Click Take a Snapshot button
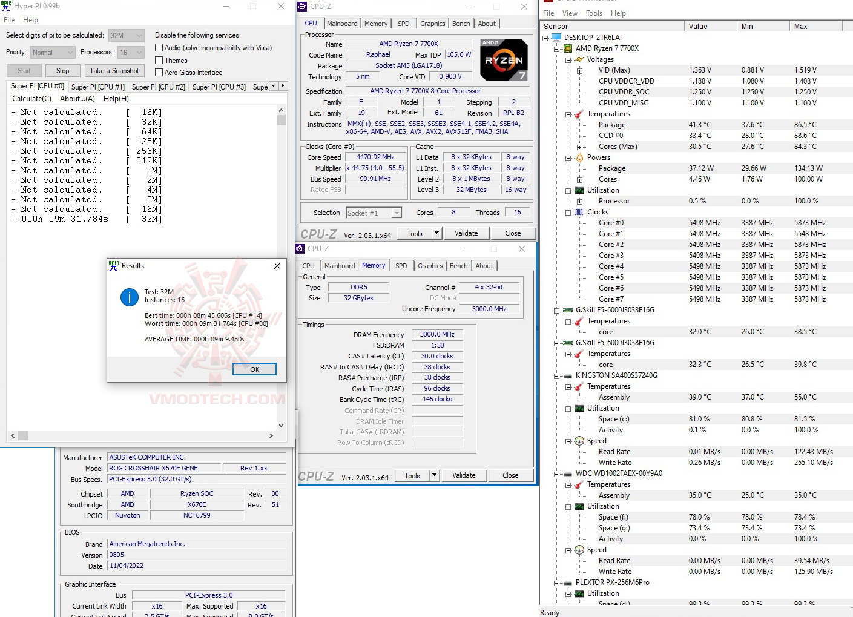 114,71
